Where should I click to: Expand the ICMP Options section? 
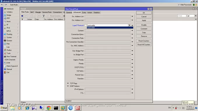(68, 86)
